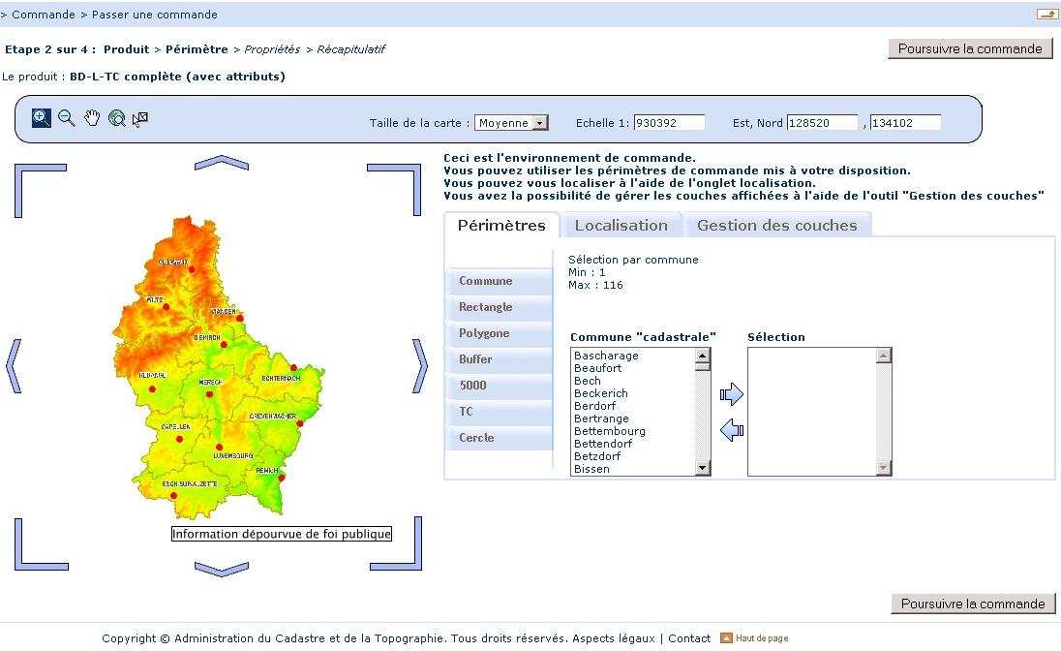This screenshot has width=1061, height=651.
Task: Add commune with right arrow icon
Action: pyautogui.click(x=732, y=394)
